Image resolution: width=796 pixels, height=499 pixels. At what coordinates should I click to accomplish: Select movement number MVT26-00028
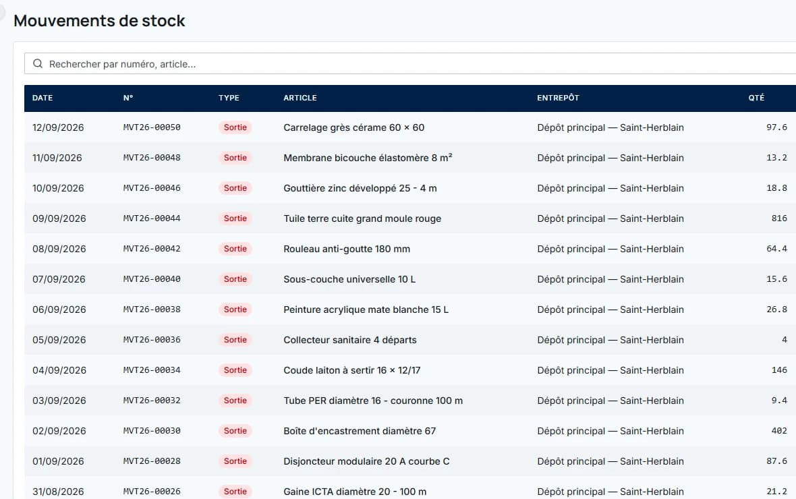click(152, 461)
